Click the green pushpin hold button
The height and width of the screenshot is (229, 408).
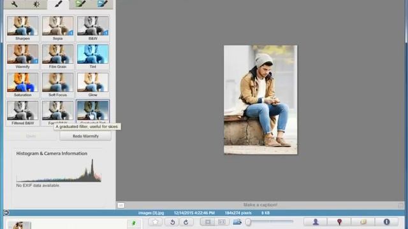pos(134,223)
